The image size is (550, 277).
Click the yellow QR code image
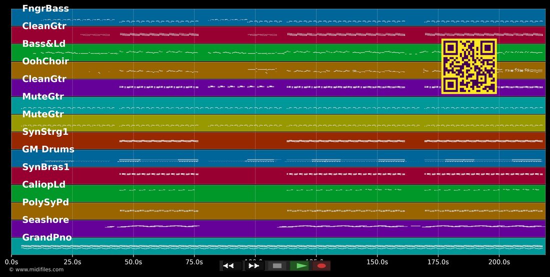pyautogui.click(x=469, y=66)
